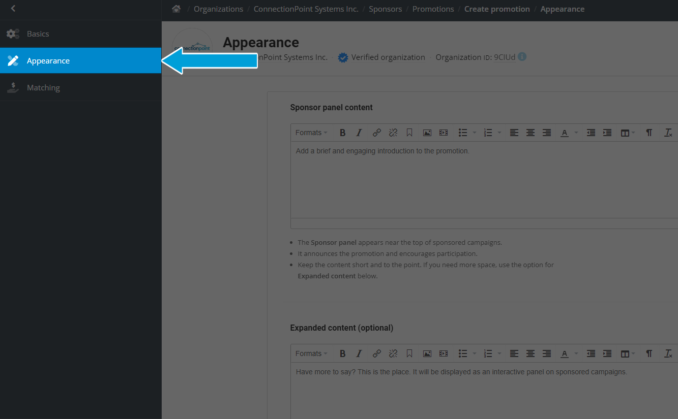Show paragraph marks in Sponsor panel editor
Viewport: 678px width, 419px height.
point(649,133)
